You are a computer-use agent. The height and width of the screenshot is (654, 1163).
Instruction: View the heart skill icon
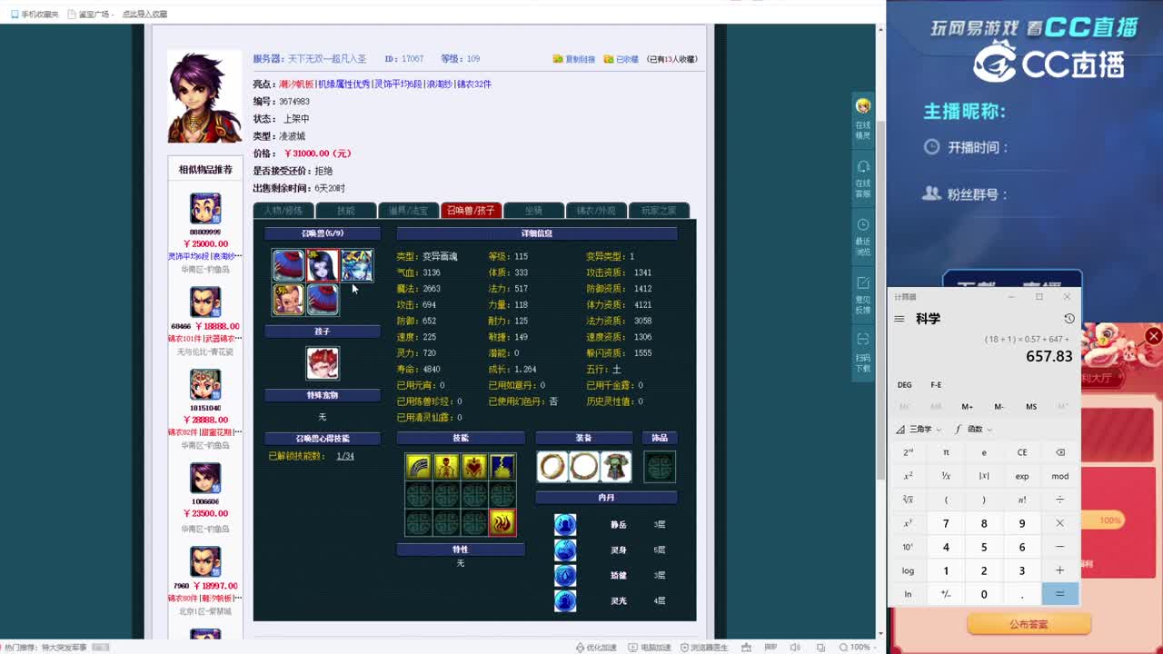(474, 467)
